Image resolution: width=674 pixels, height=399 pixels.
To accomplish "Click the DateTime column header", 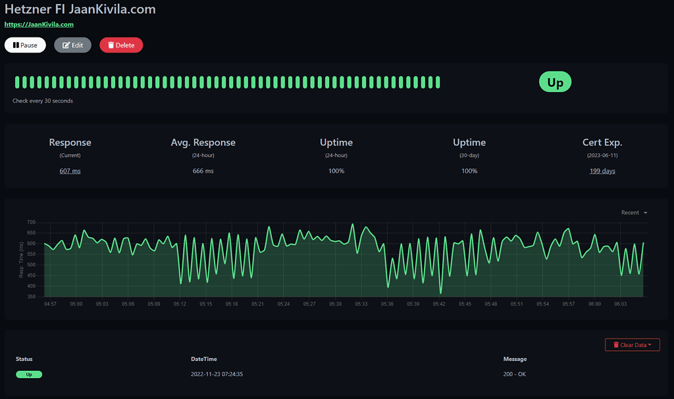I will (204, 359).
